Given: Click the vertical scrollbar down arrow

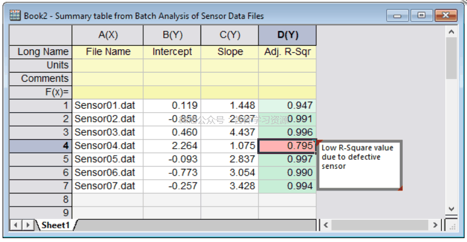Looking at the screenshot, I should point(452,209).
